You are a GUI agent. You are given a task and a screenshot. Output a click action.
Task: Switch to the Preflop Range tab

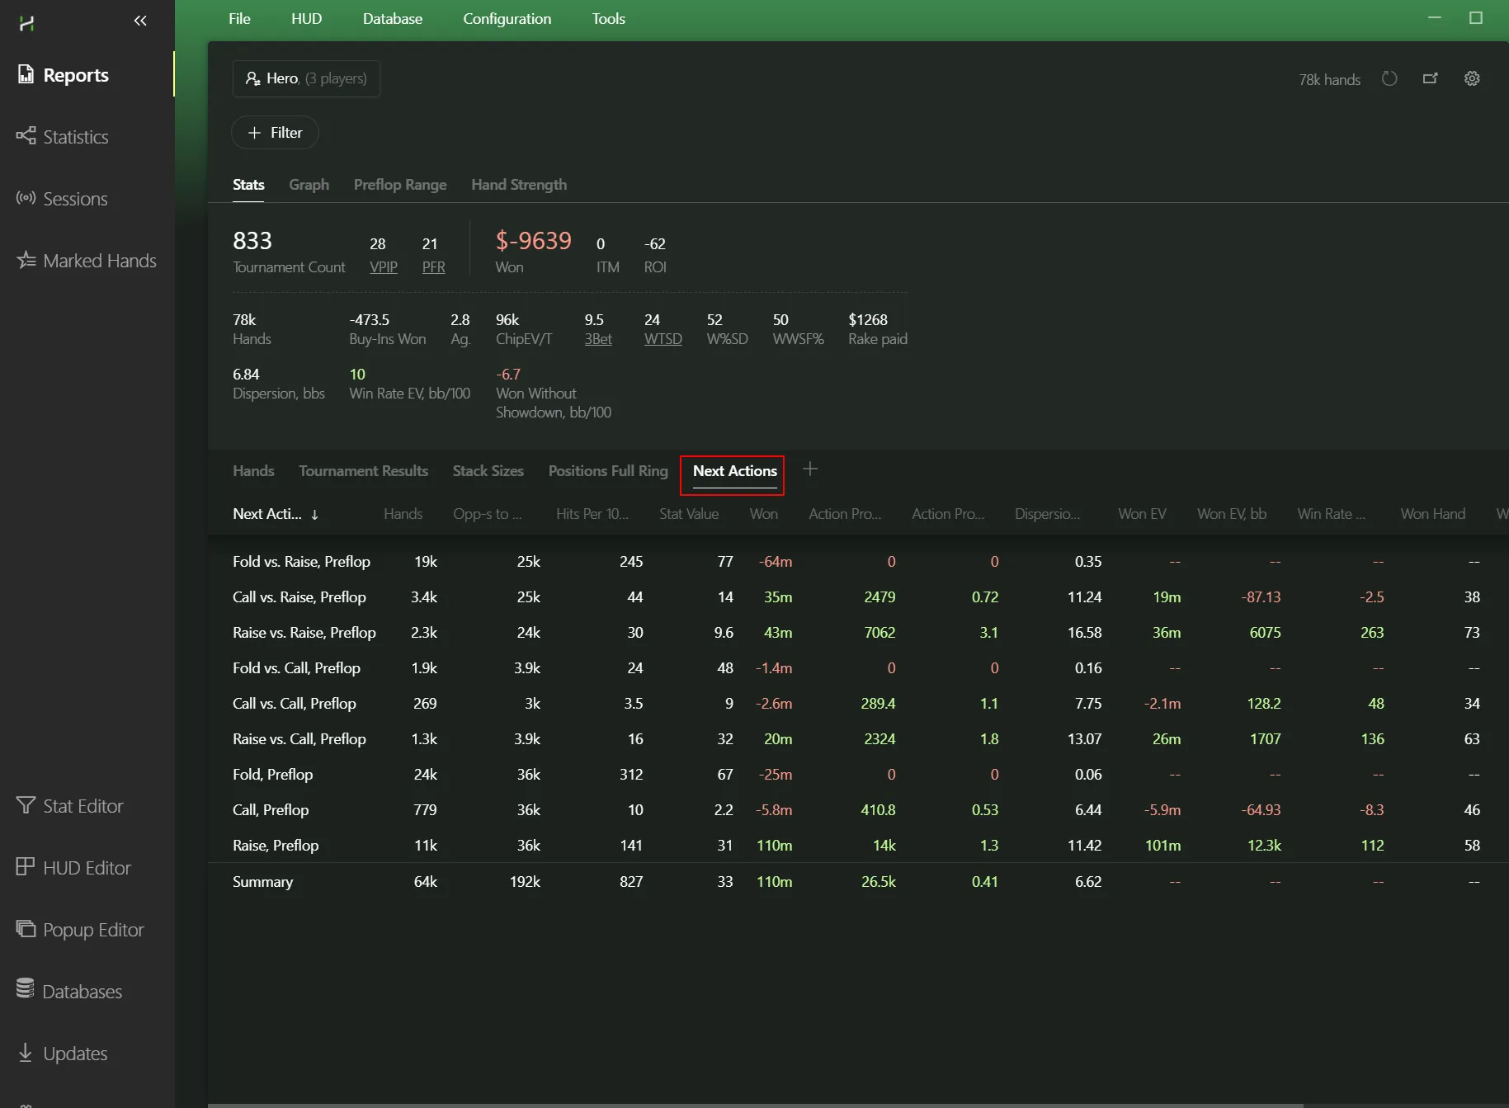400,185
